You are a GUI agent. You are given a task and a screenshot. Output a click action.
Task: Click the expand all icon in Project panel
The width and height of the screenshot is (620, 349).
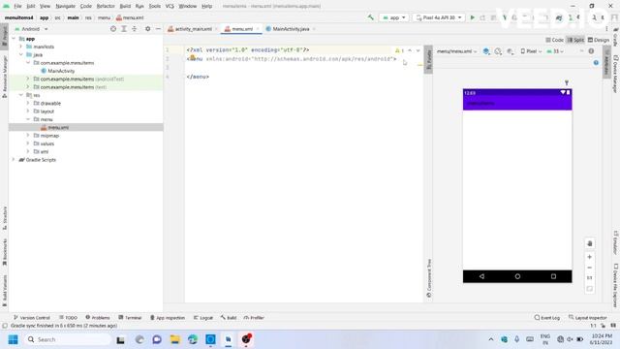tap(124, 29)
